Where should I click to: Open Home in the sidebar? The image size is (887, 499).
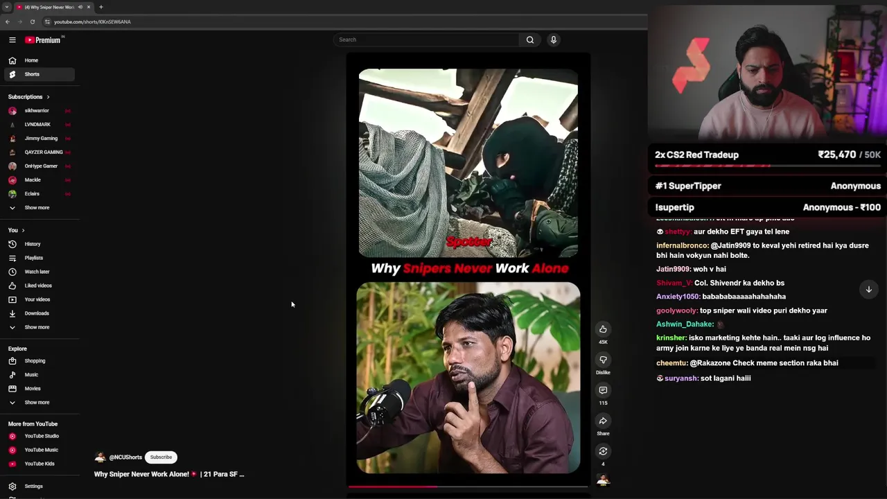click(x=40, y=60)
